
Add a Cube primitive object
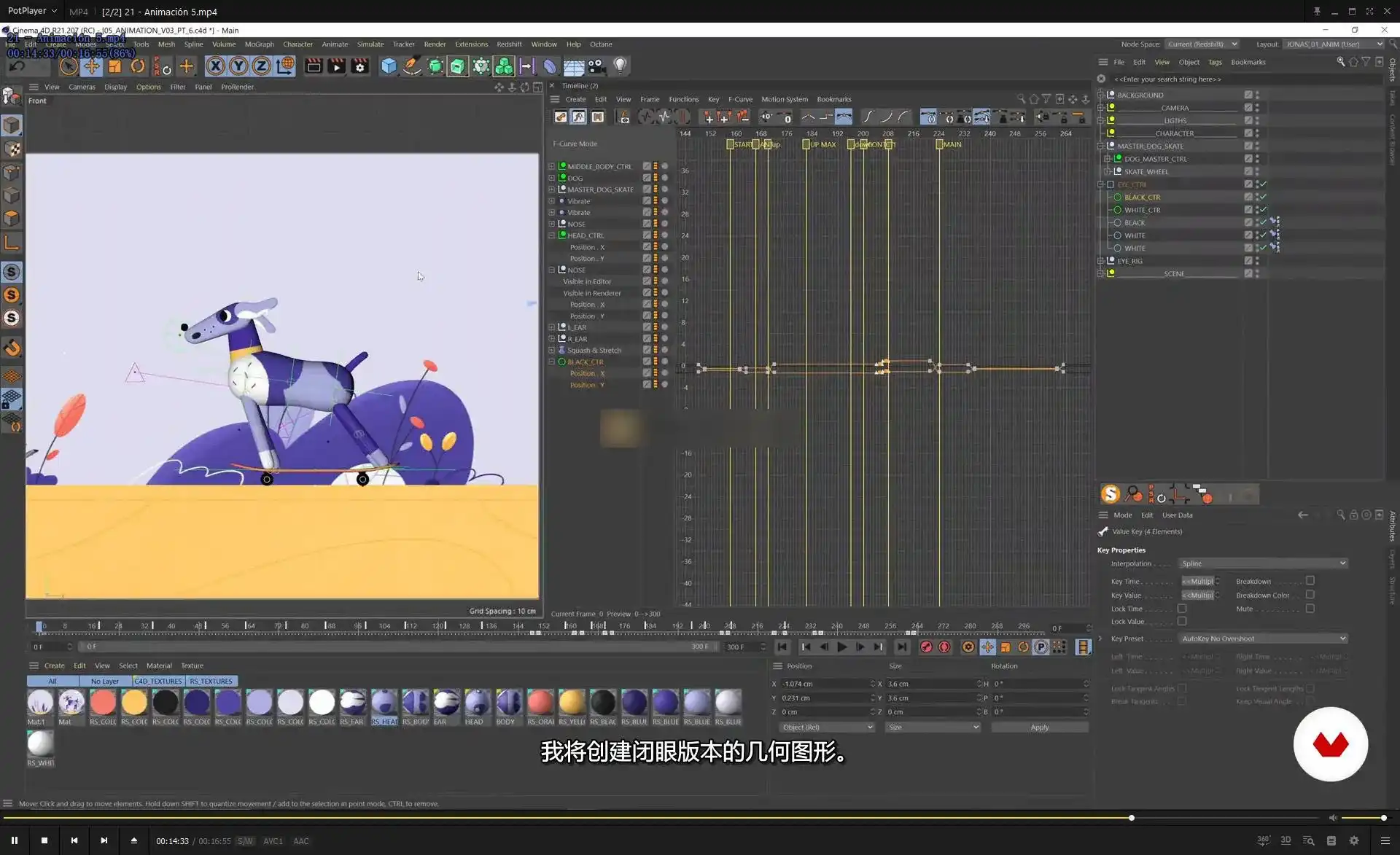click(389, 66)
